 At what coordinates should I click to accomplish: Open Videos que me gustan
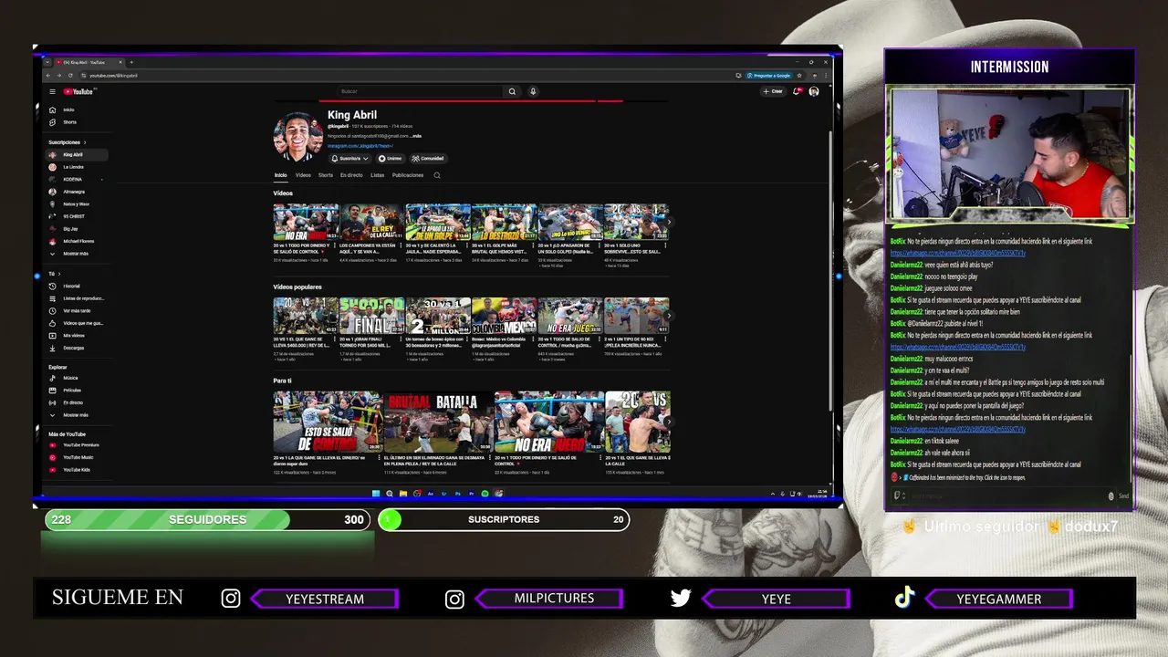78,323
